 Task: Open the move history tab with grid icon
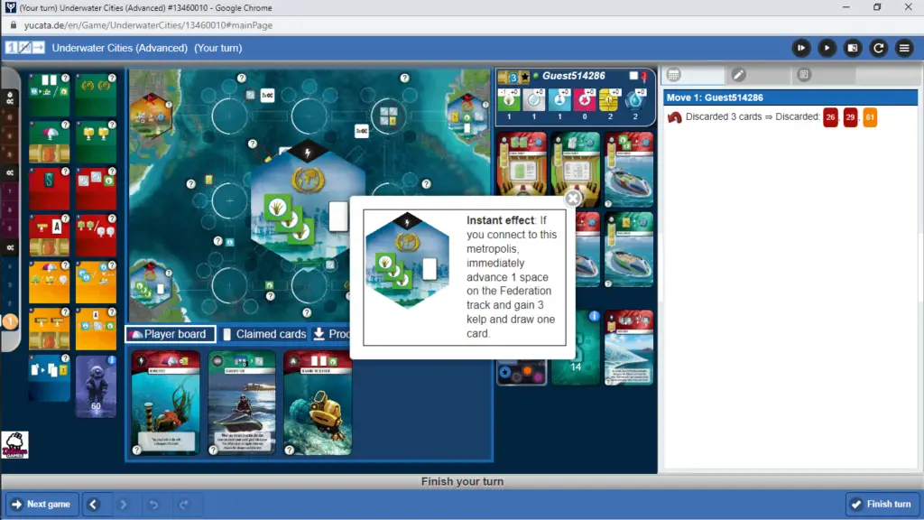[673, 74]
